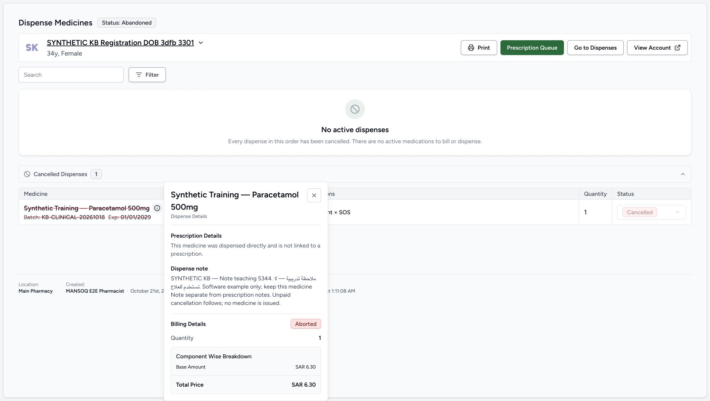Click the 34y, Female patient info
Screen dimensions: 710x401
(x=65, y=53)
